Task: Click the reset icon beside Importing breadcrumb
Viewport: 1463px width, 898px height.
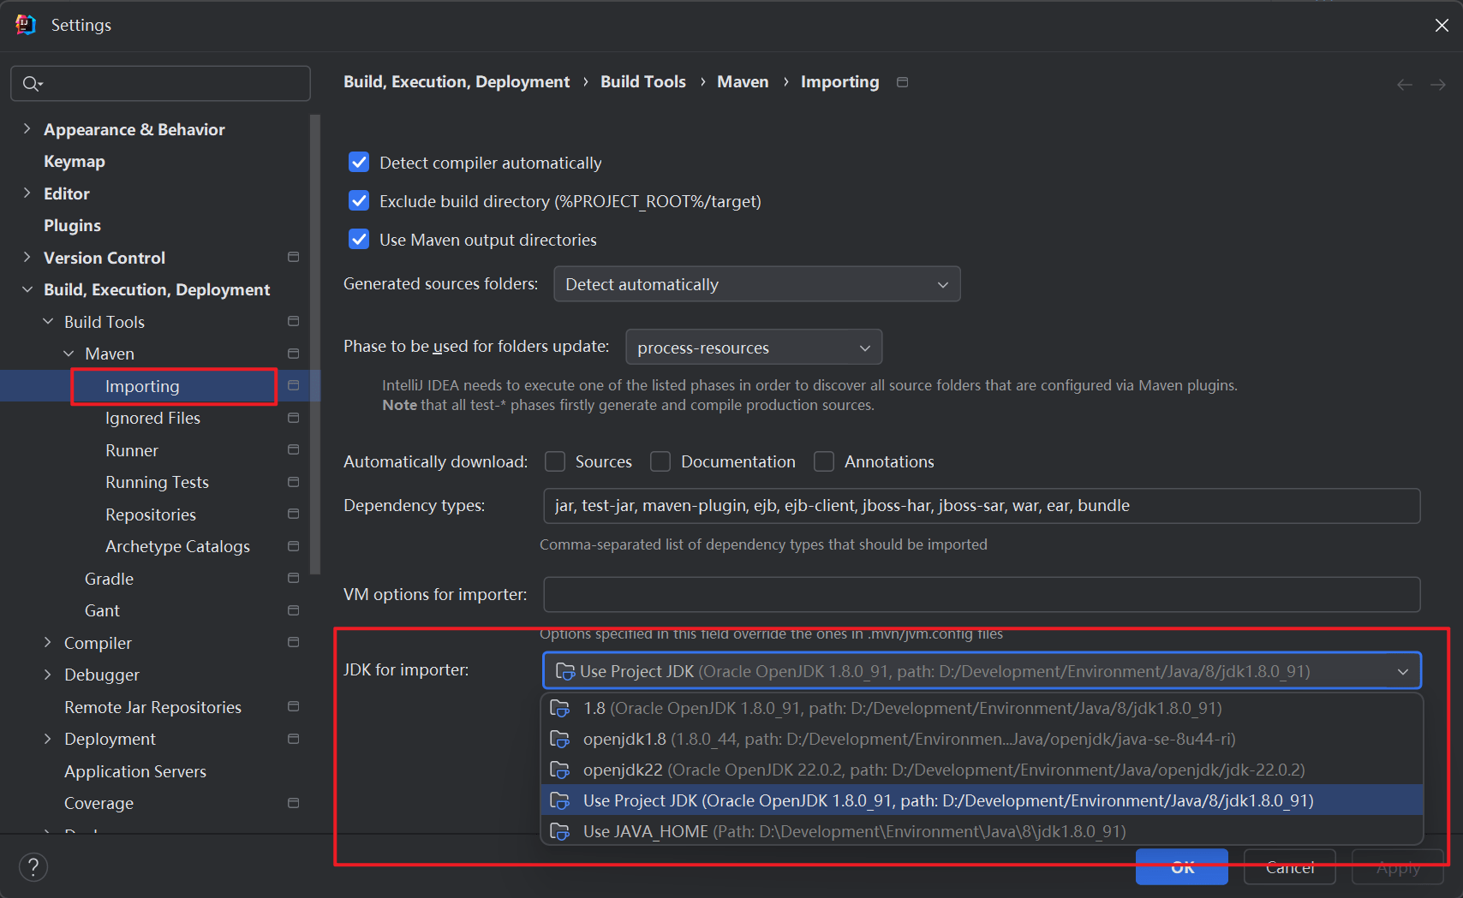Action: [x=902, y=81]
